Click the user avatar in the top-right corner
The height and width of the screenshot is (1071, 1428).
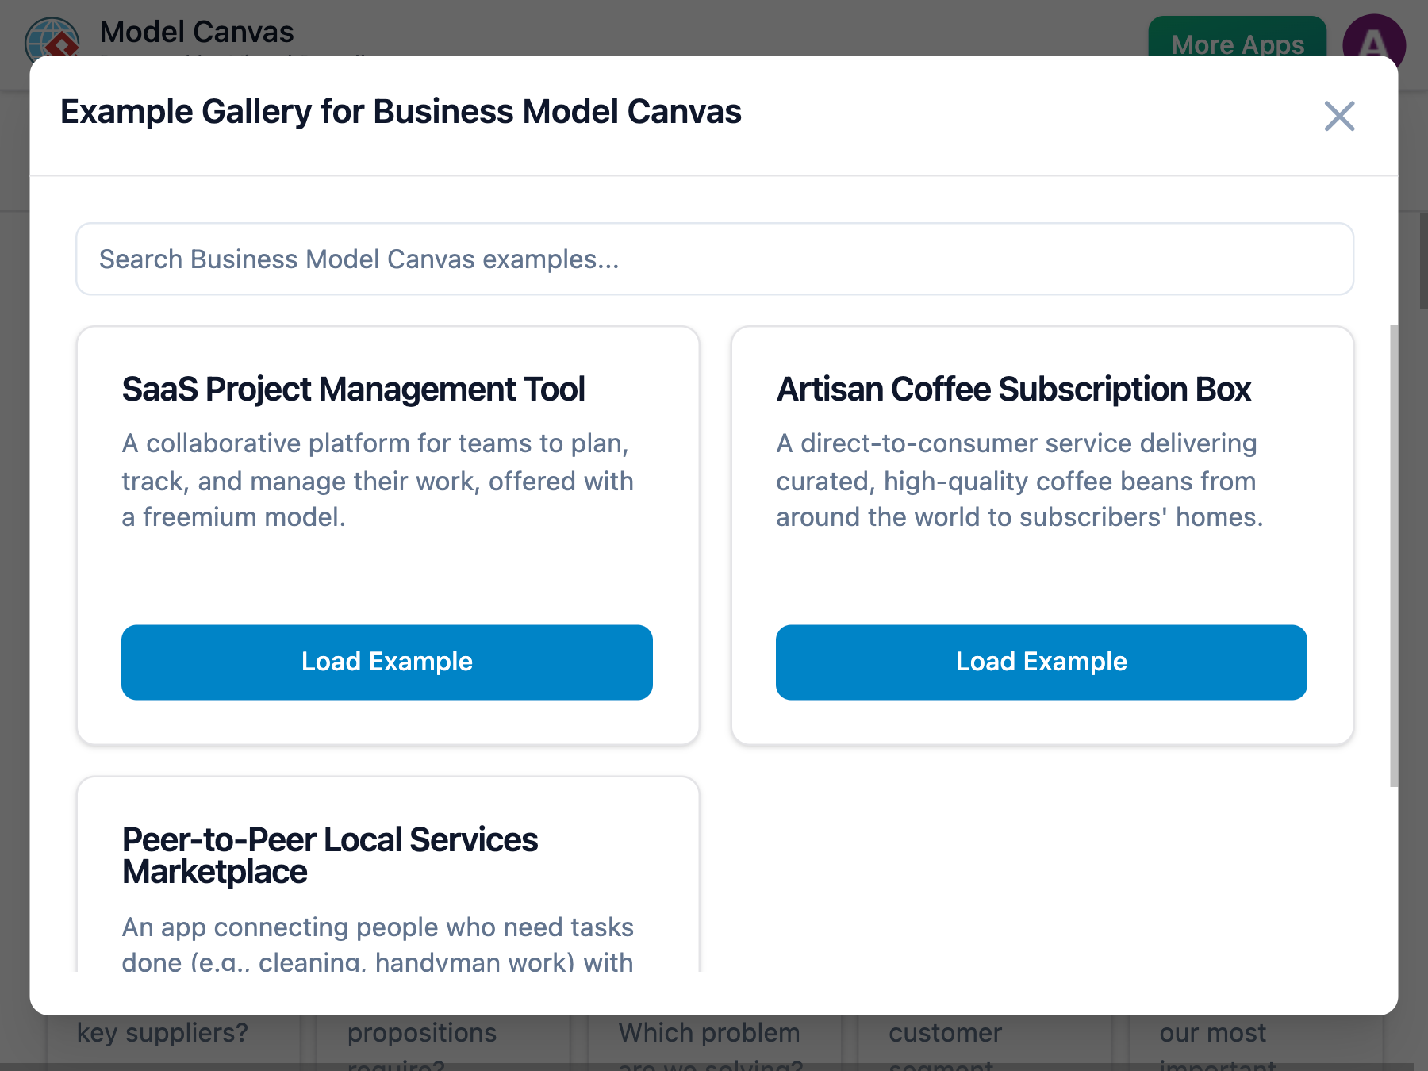pyautogui.click(x=1374, y=38)
